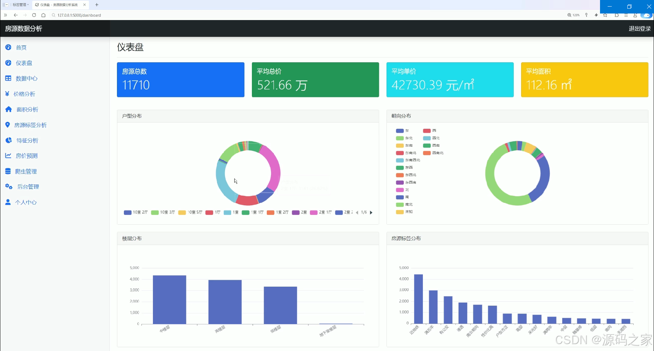This screenshot has height=351, width=654.
Task: Add page to favorites with star icon
Action: tap(605, 15)
